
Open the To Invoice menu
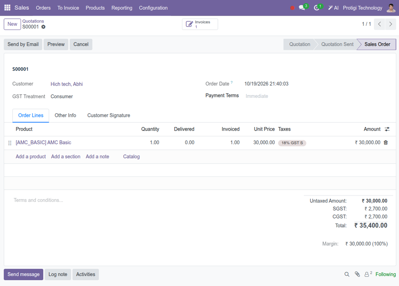[x=68, y=8]
